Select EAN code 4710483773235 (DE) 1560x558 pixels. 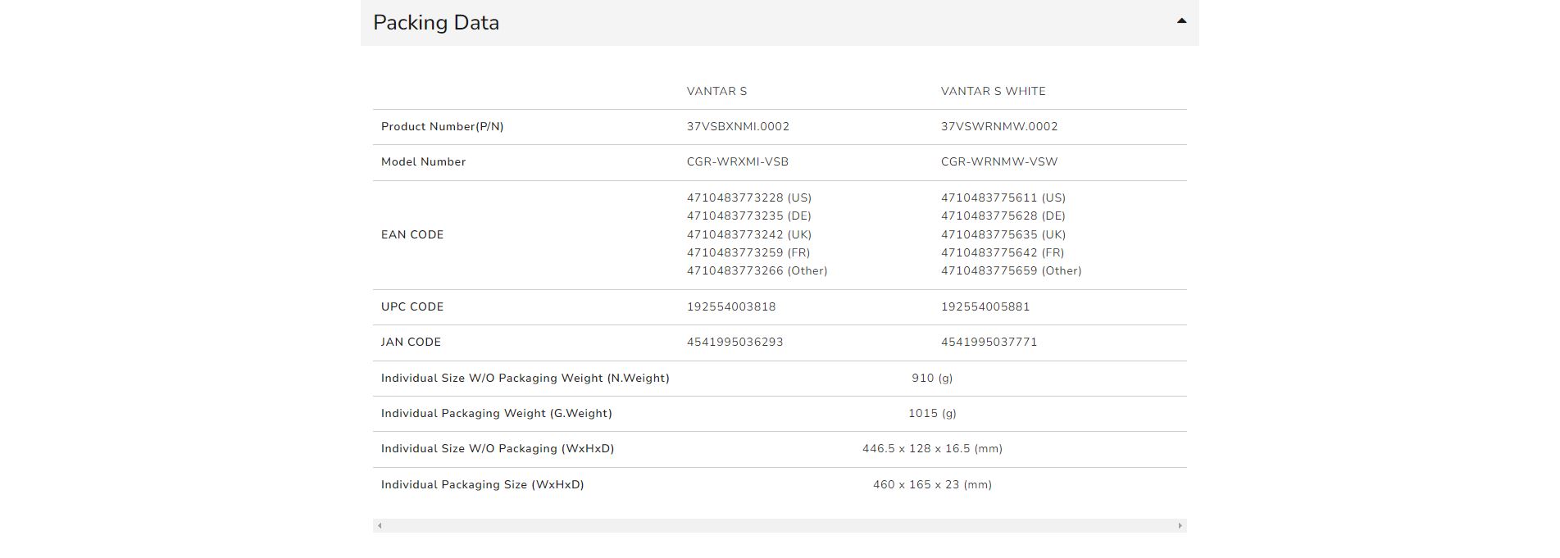(x=749, y=216)
